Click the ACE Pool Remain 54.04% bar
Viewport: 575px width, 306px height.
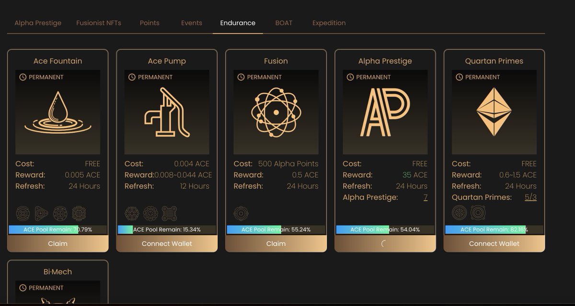click(x=385, y=229)
